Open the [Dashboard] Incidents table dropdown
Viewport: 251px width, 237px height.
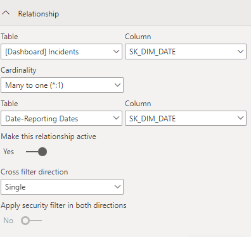(61, 52)
